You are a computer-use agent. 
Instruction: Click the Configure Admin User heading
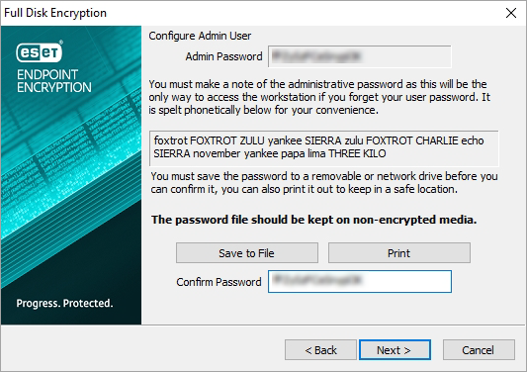pos(200,36)
